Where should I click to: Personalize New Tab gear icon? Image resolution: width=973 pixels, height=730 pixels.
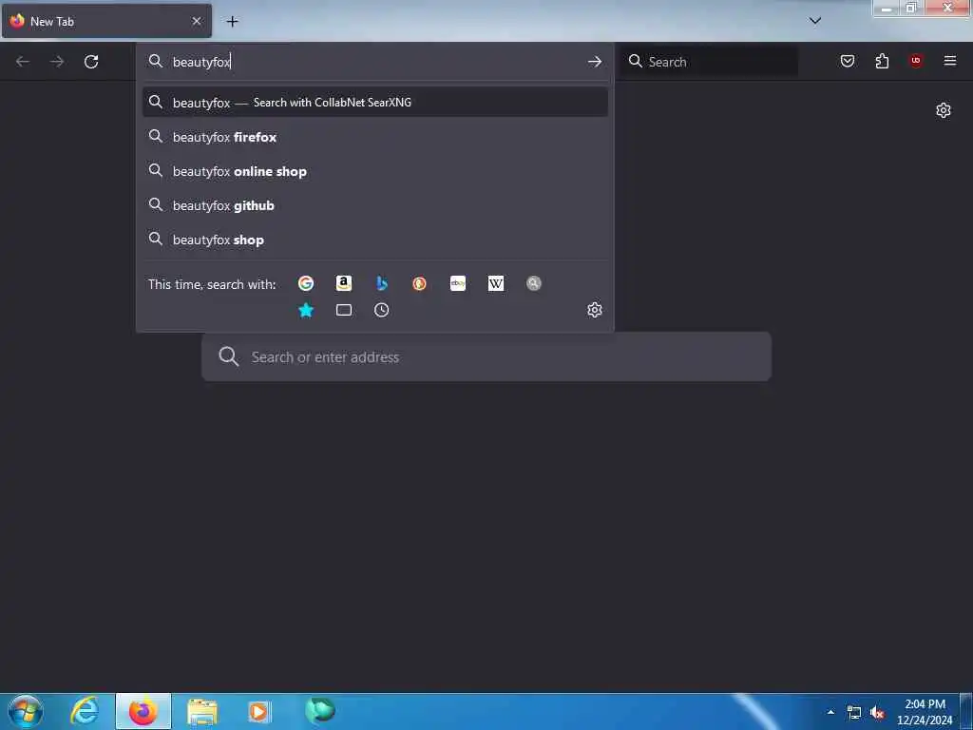(x=944, y=110)
